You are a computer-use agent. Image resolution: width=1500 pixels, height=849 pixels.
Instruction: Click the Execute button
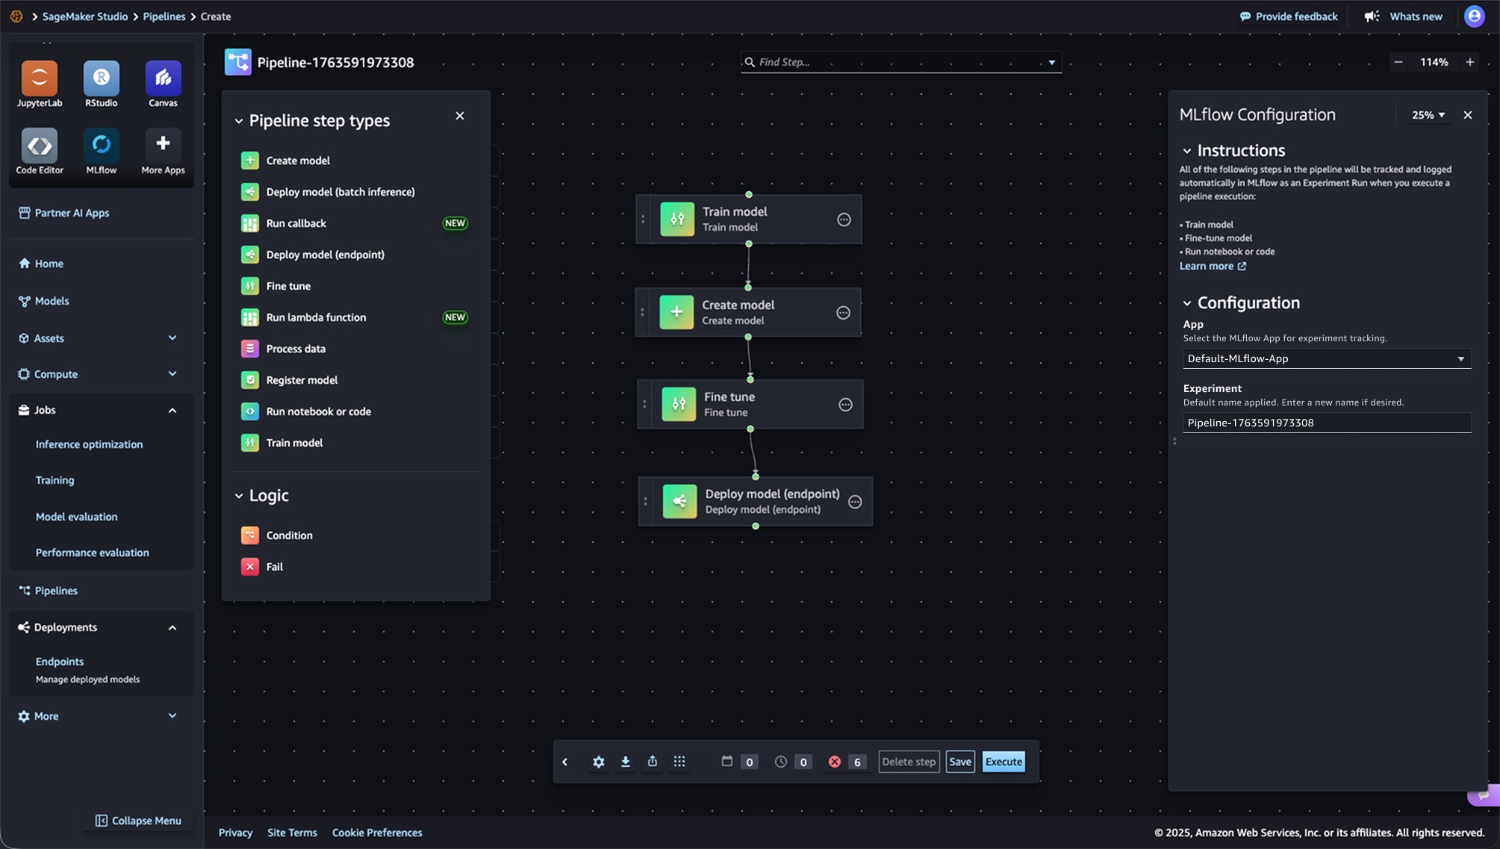point(1003,762)
